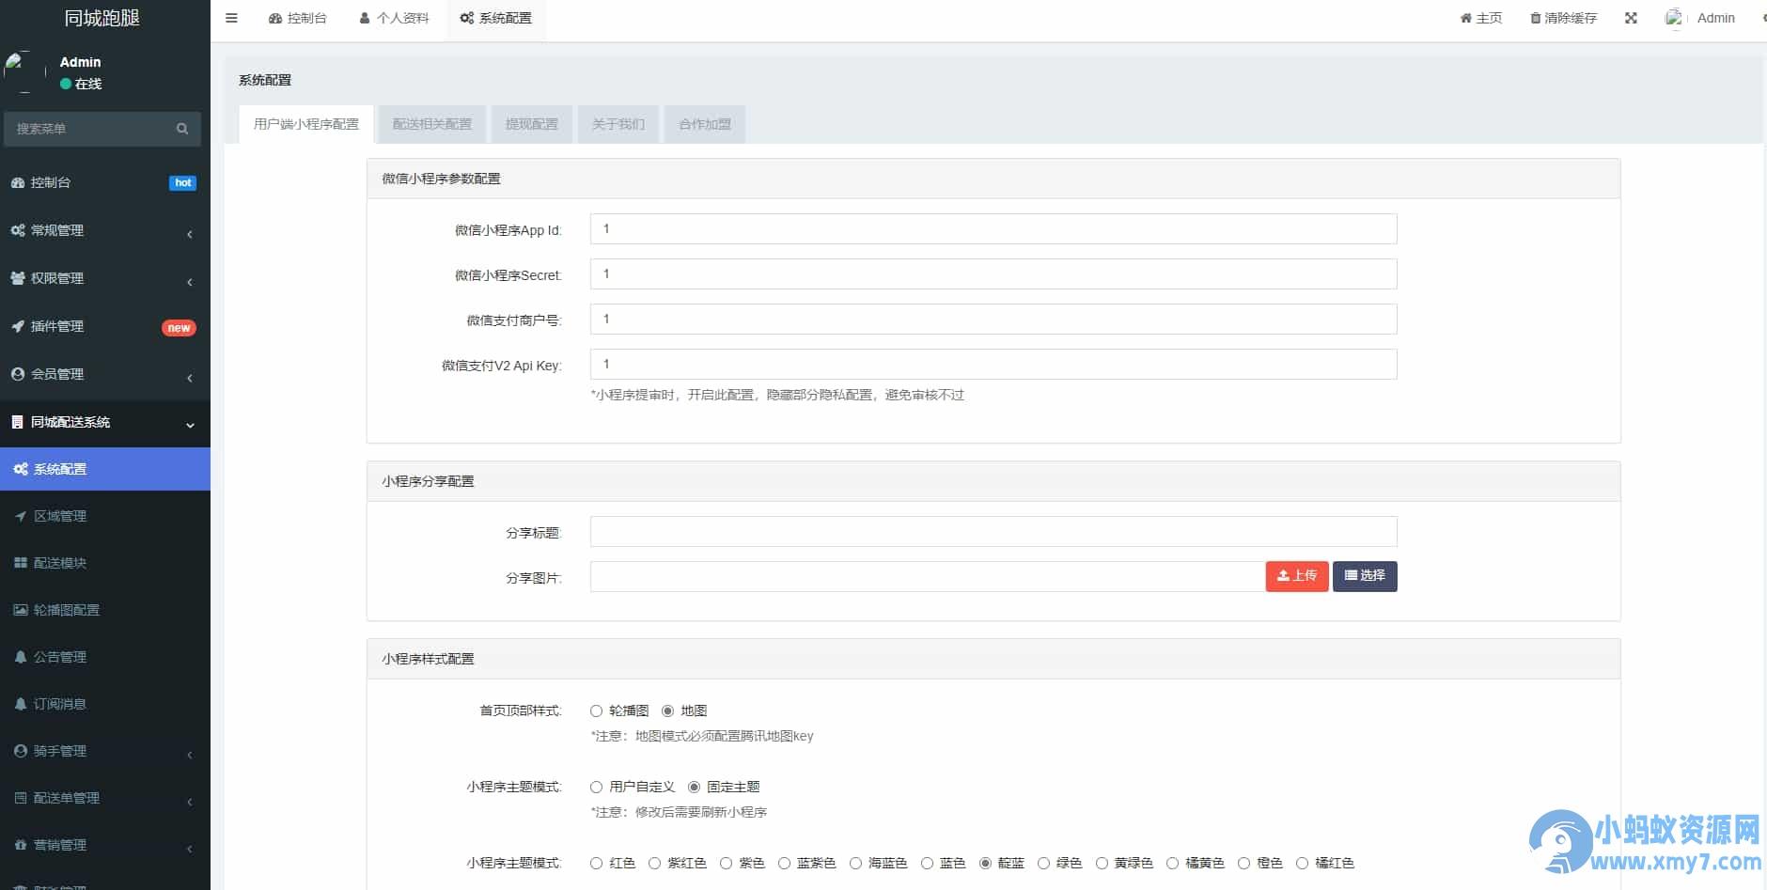The width and height of the screenshot is (1767, 890).
Task: Select 地图 top style radio
Action: coord(667,710)
